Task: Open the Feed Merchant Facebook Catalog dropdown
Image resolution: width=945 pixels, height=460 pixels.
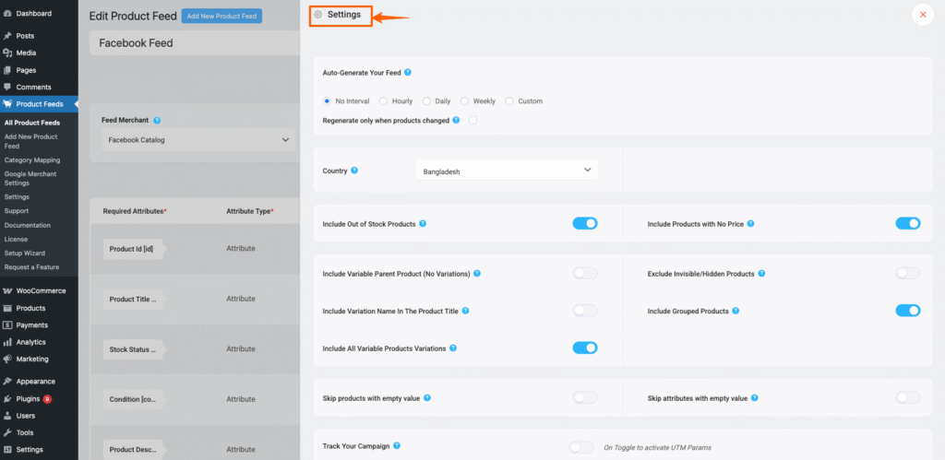Action: point(198,140)
